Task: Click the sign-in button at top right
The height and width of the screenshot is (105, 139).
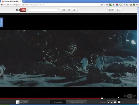Action: pos(118,10)
